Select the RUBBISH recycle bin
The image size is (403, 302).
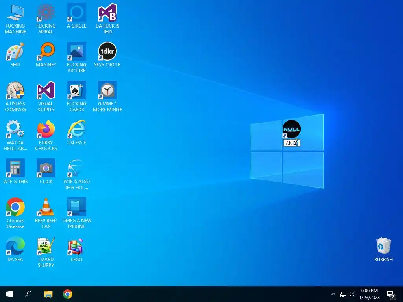383,246
